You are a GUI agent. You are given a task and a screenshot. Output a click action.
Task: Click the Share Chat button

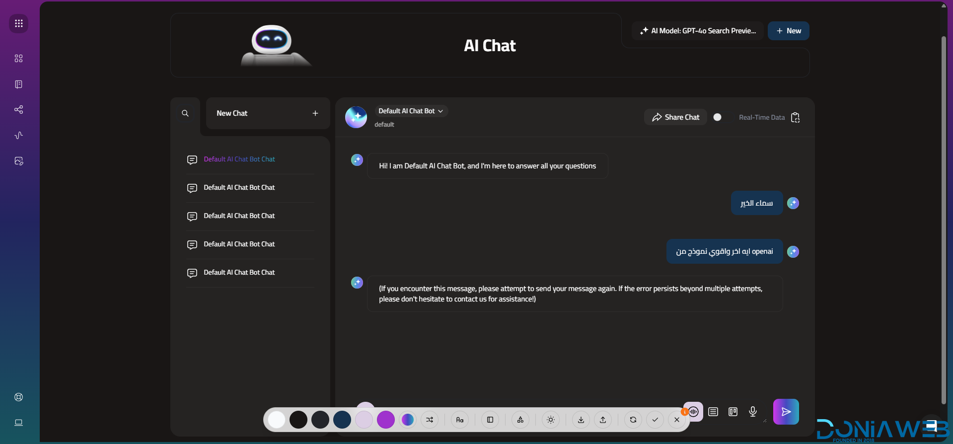675,117
